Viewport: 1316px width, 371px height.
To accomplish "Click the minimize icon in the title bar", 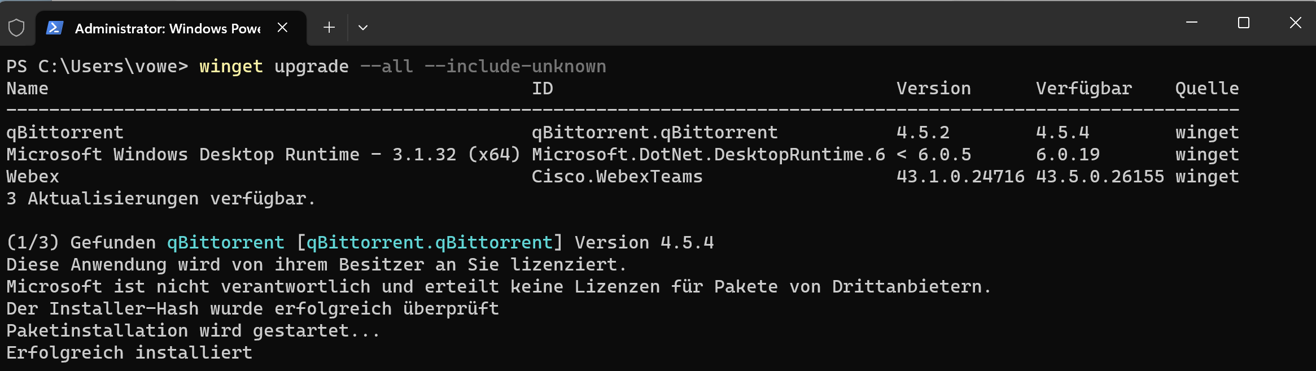I will [x=1192, y=23].
